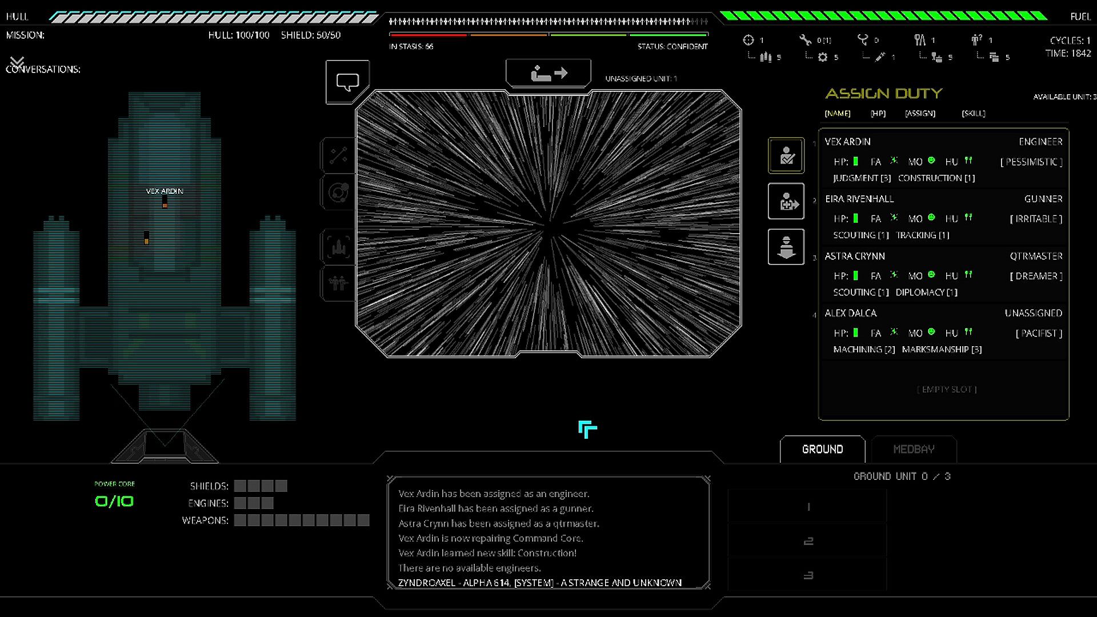The height and width of the screenshot is (617, 1097).
Task: Switch to the MEDBAY tab
Action: (x=913, y=450)
